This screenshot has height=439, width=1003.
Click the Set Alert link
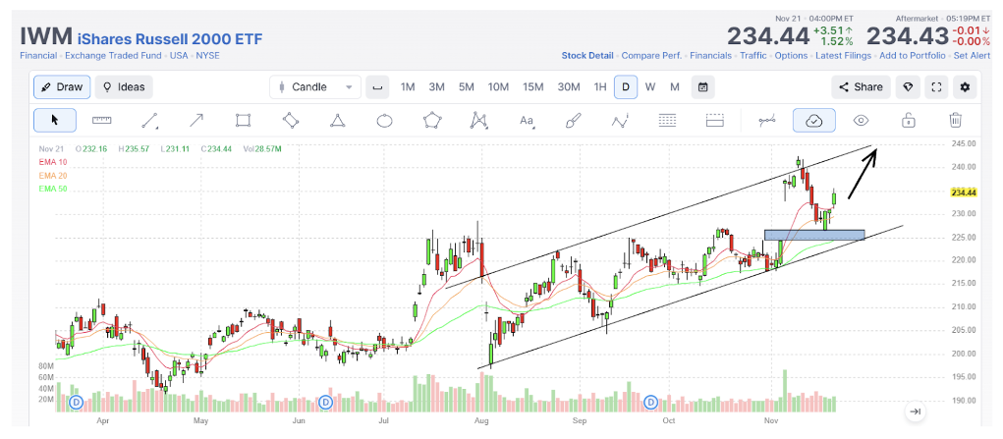(973, 56)
